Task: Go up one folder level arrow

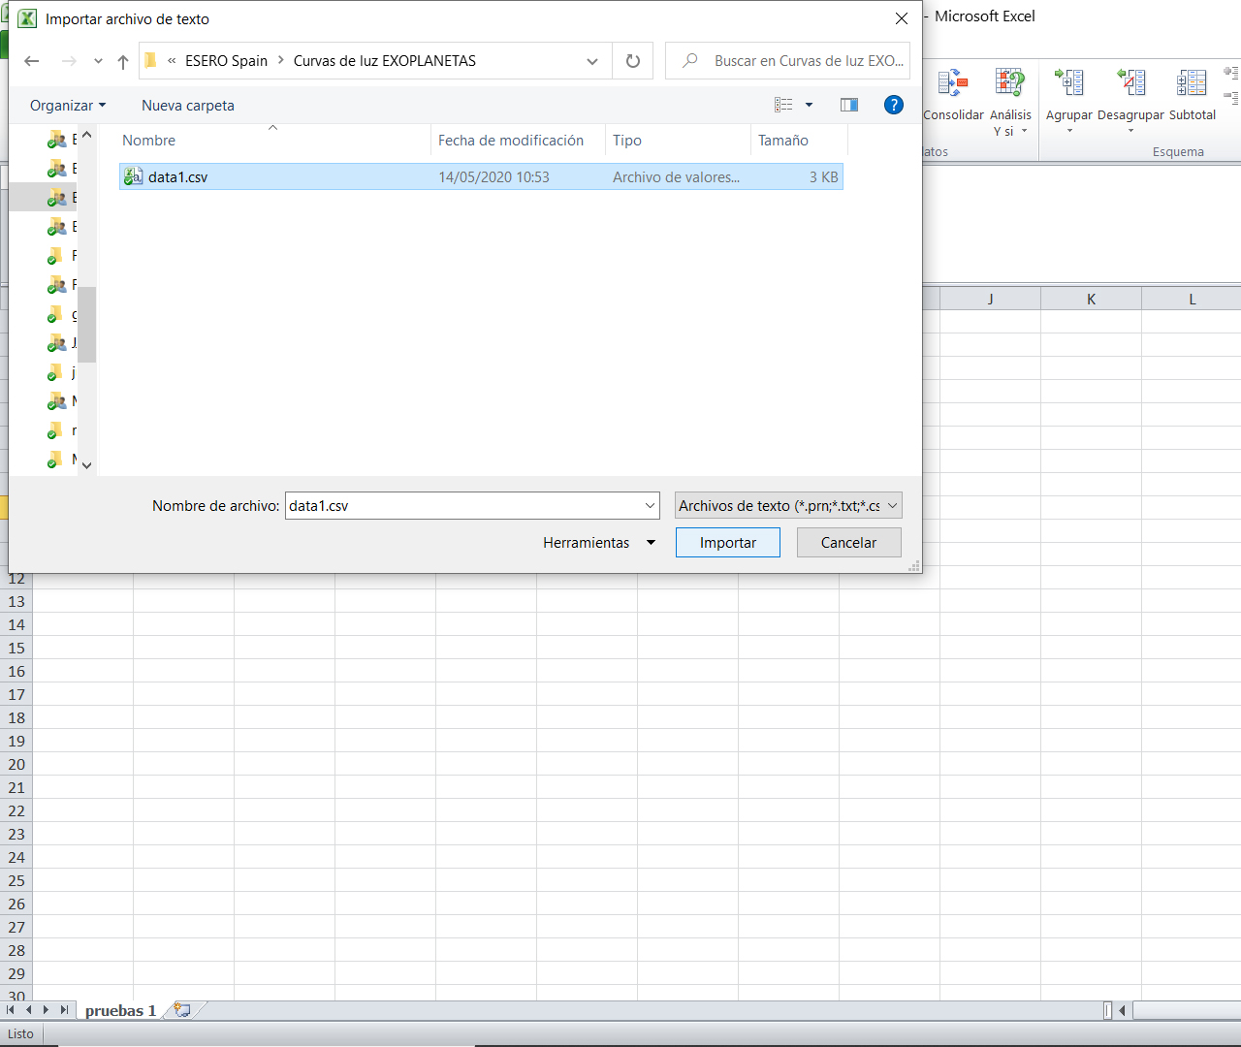Action: click(x=123, y=61)
